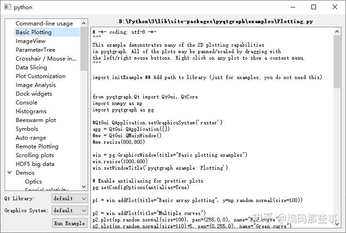Click the 'pg.setConfigOptions(antialias=True)' line
Image resolution: width=346 pixels, height=233 pixels.
[141, 187]
